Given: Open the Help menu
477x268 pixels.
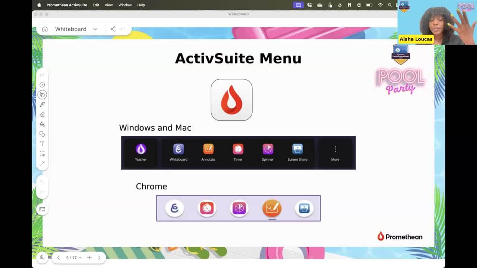Looking at the screenshot, I should pos(141,5).
